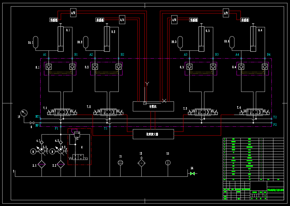Screen dimensions: 290x206
Task: Select hydraulic pump symbol 3.2
Action: (x=61, y=151)
